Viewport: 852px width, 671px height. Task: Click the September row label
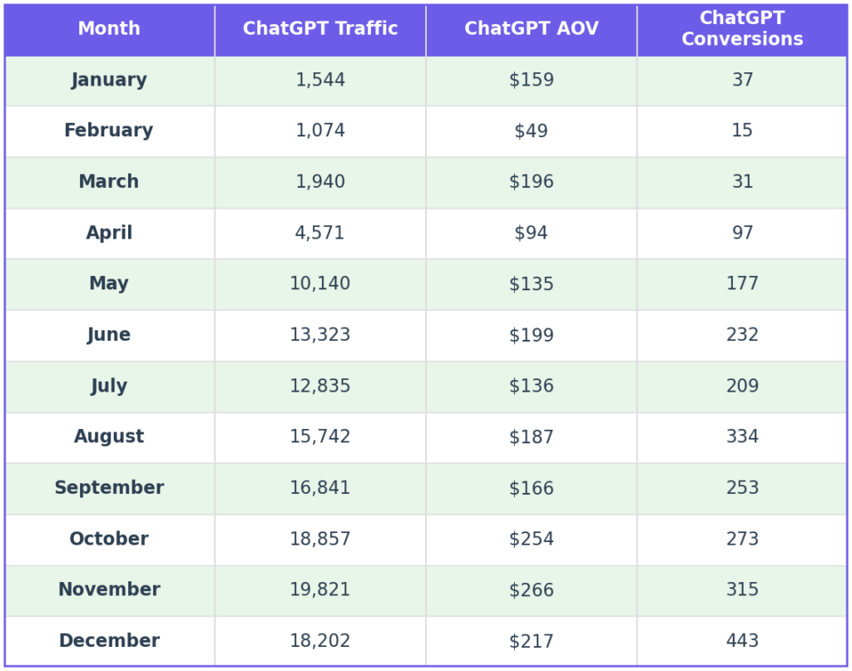tap(109, 488)
